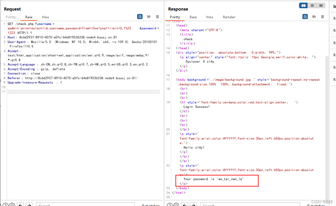Viewport: 336px width, 206px height.
Task: Switch Response view to Pretty tab
Action: coord(175,17)
